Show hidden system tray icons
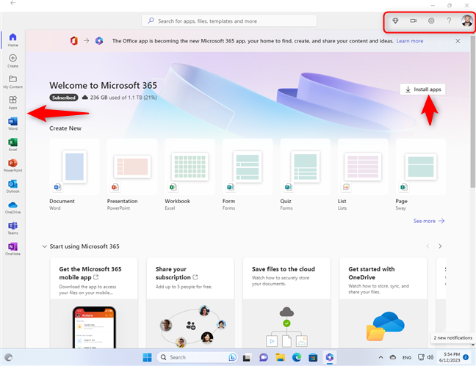The height and width of the screenshot is (366, 476). pos(381,357)
